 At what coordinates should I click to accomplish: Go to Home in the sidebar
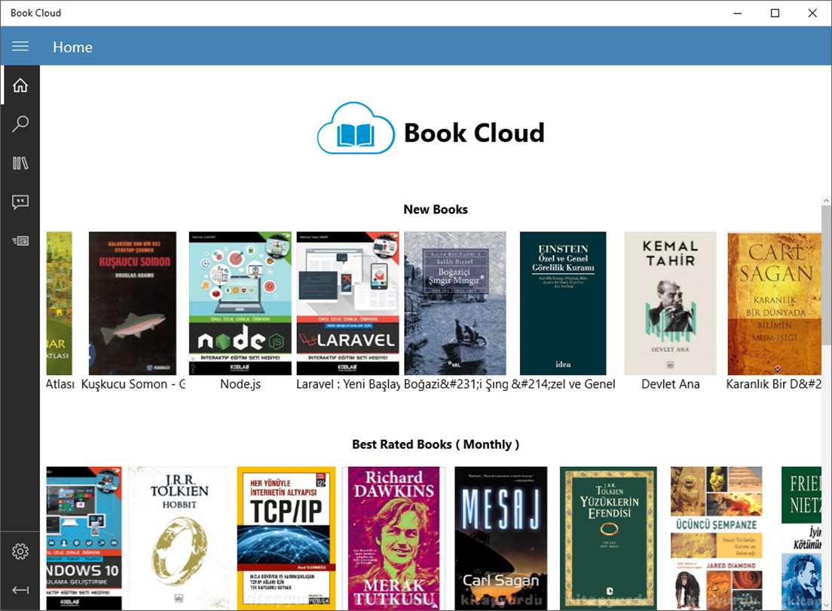click(x=20, y=85)
